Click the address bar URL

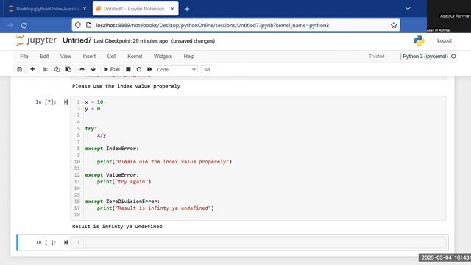[213, 25]
